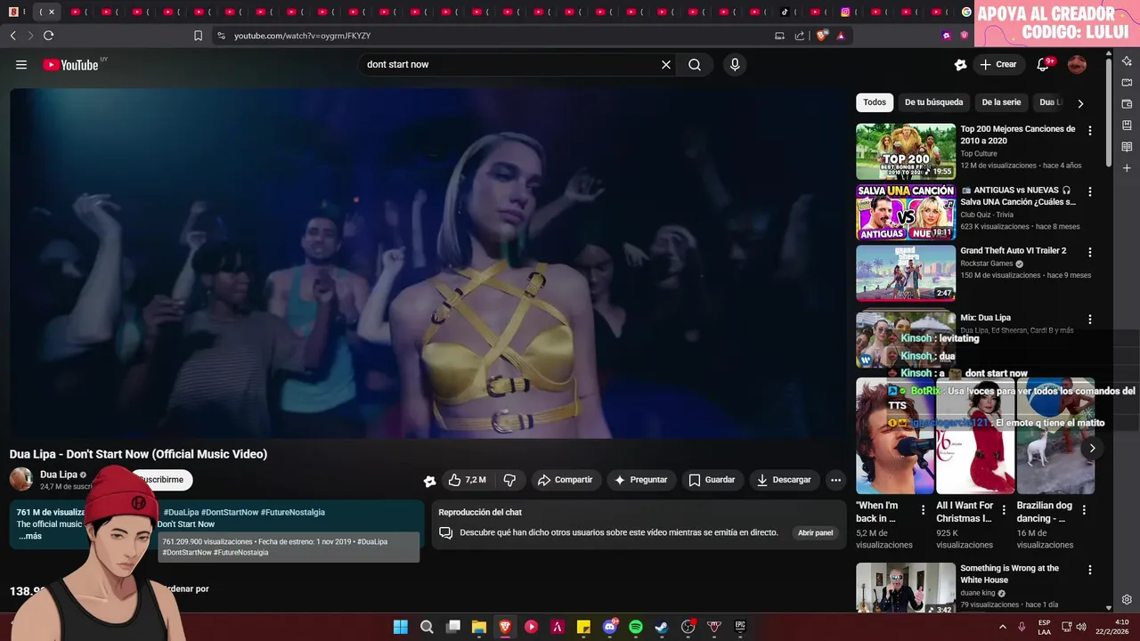Open the Dua Lipa channel name link

click(59, 475)
